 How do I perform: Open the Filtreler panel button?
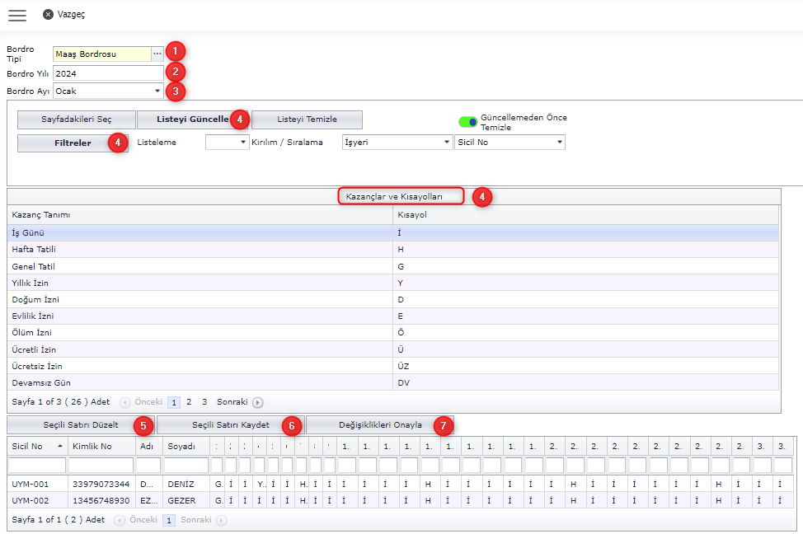73,143
